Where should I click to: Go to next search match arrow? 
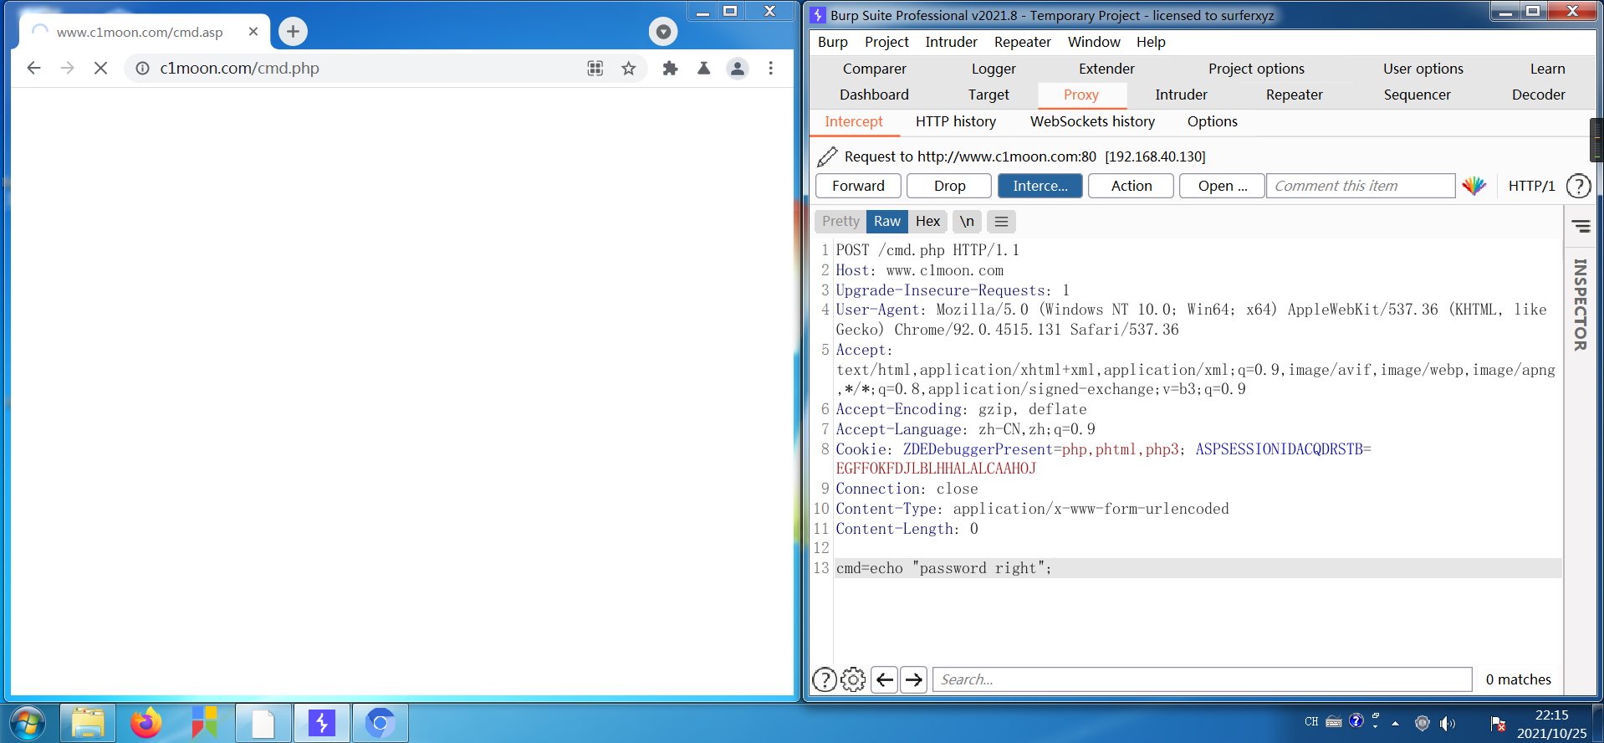pos(914,679)
